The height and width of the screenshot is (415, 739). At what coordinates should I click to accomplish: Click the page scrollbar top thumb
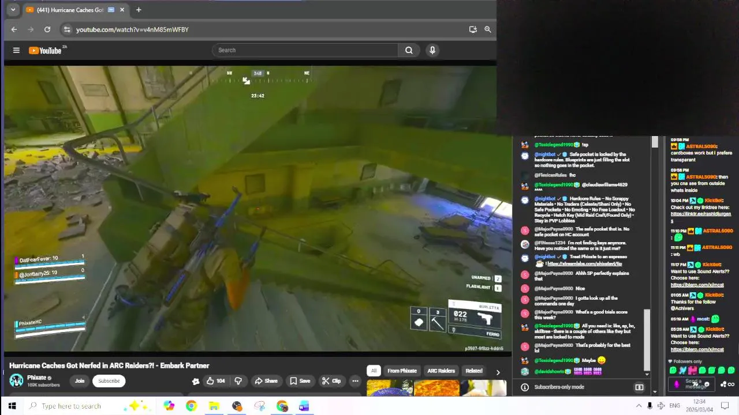[655, 142]
